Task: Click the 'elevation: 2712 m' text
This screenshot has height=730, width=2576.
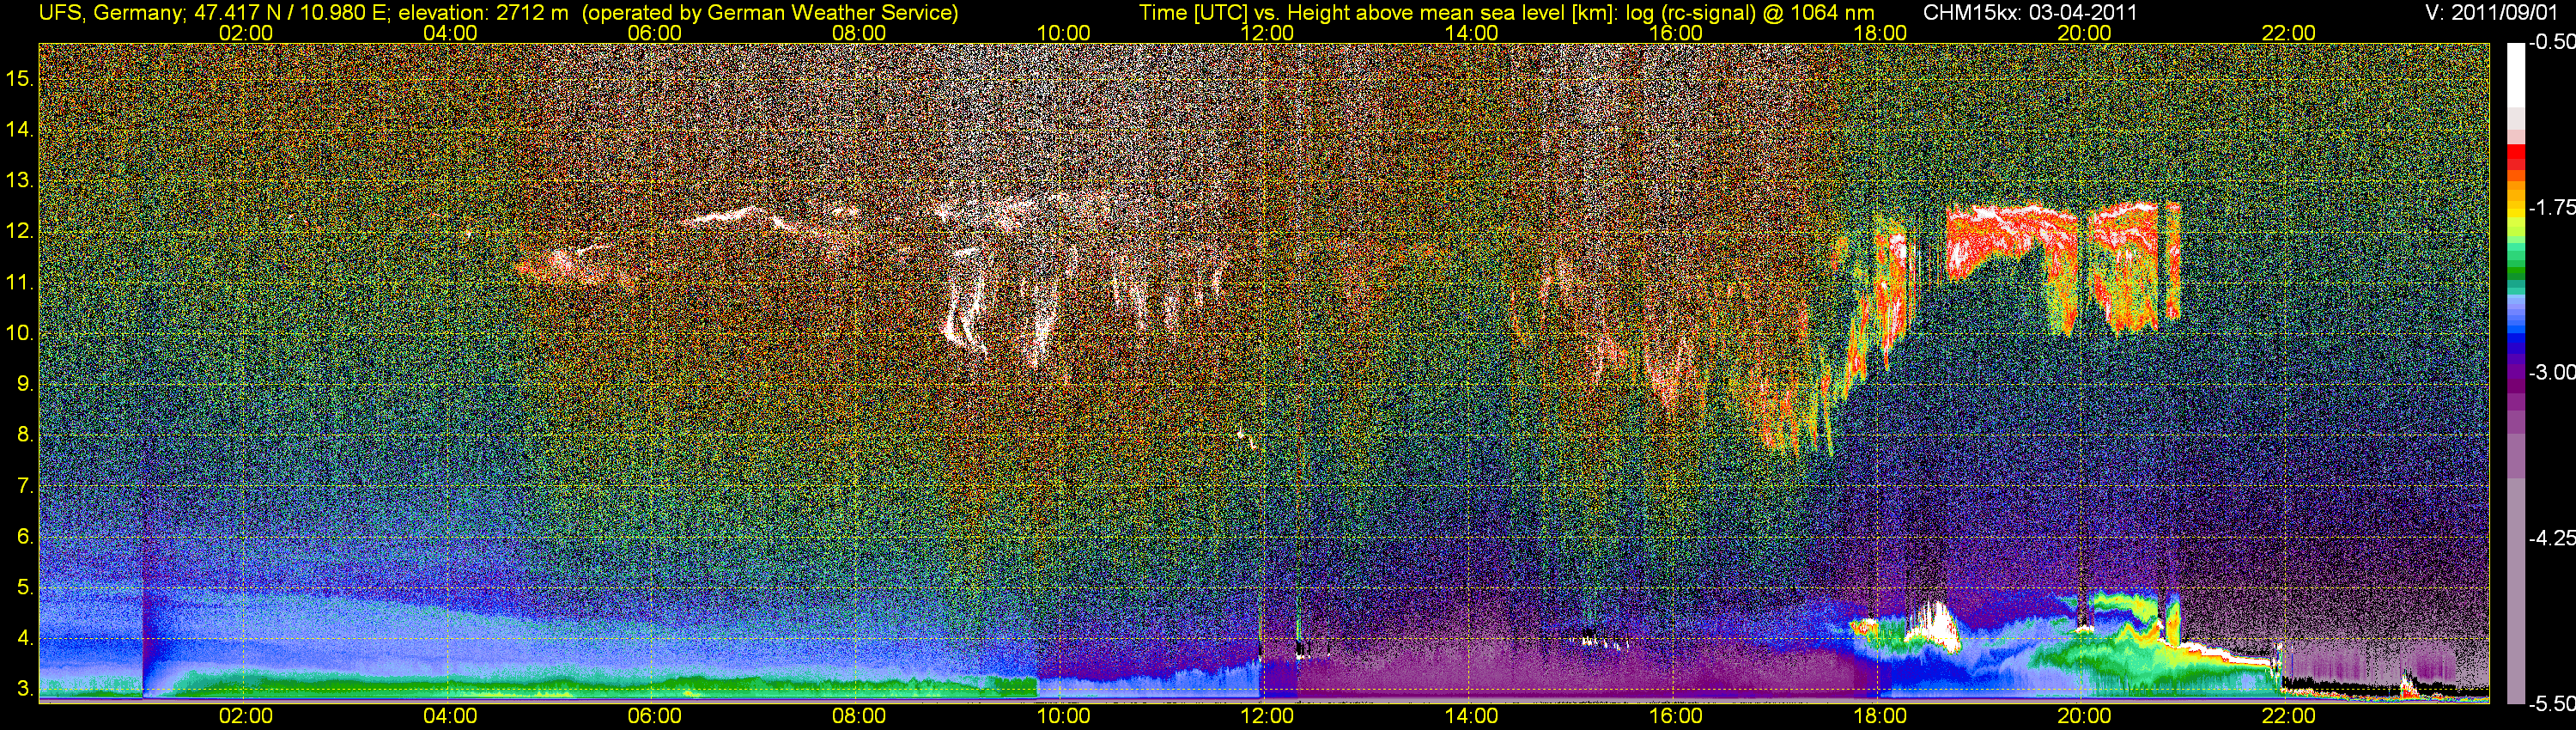Action: (x=484, y=13)
